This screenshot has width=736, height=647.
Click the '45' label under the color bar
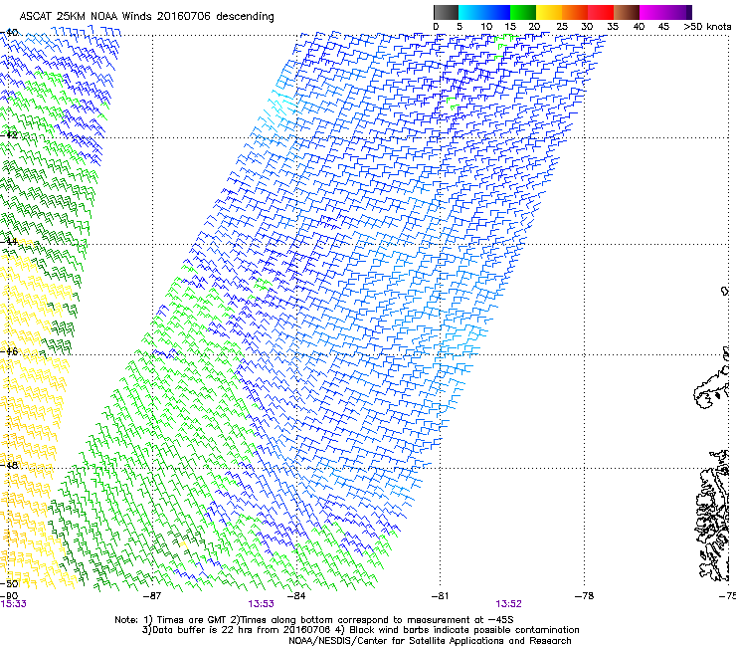point(663,27)
